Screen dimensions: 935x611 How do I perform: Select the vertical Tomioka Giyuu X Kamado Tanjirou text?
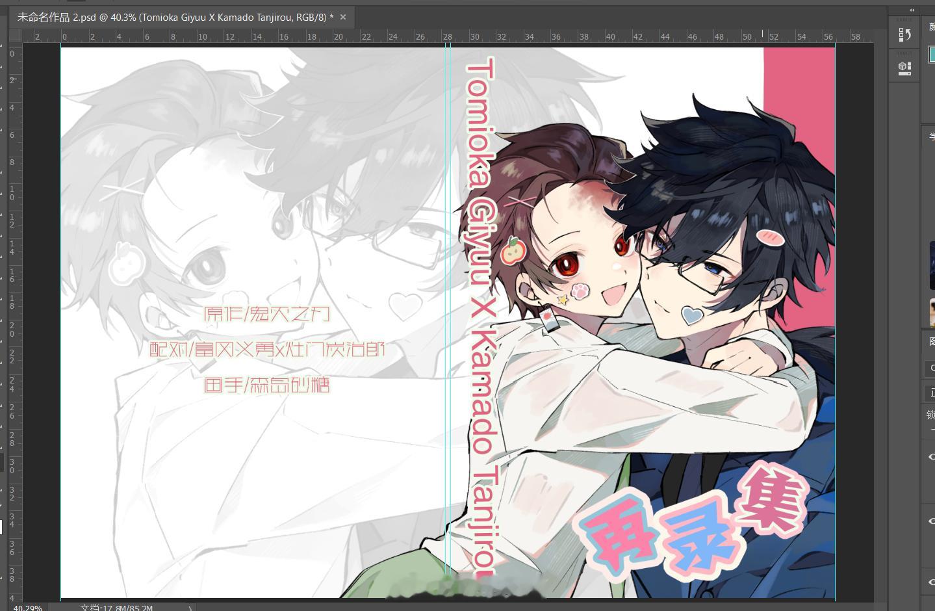(481, 317)
